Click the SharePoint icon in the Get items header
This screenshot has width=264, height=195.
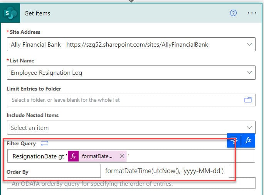pyautogui.click(x=10, y=13)
